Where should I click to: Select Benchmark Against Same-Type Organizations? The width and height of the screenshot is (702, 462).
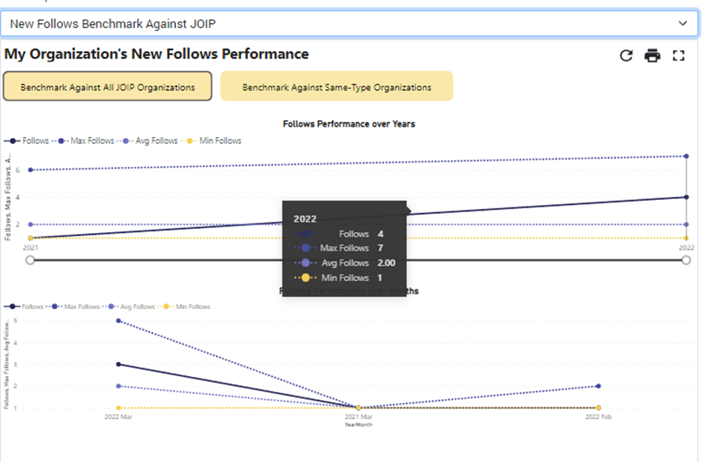(336, 87)
